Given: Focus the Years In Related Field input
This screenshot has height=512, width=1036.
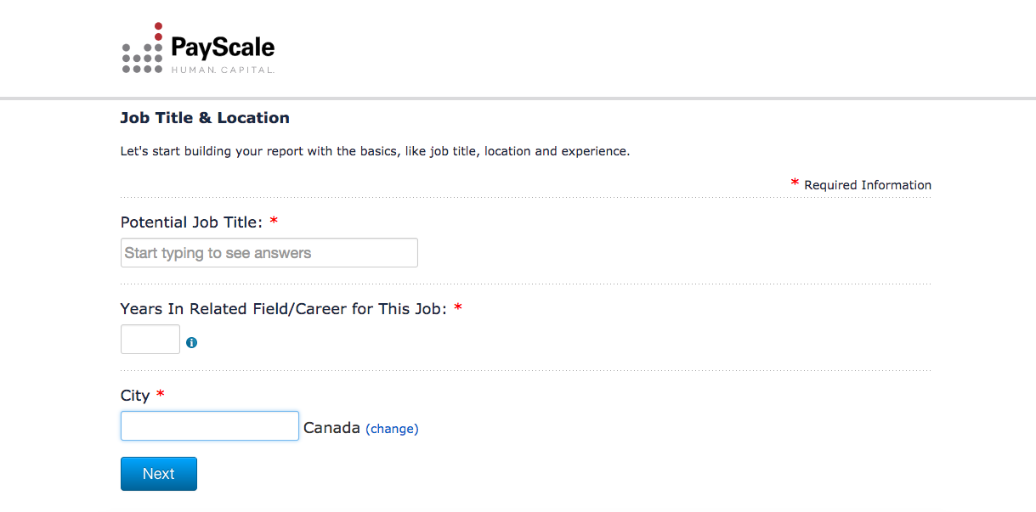Looking at the screenshot, I should (x=150, y=339).
